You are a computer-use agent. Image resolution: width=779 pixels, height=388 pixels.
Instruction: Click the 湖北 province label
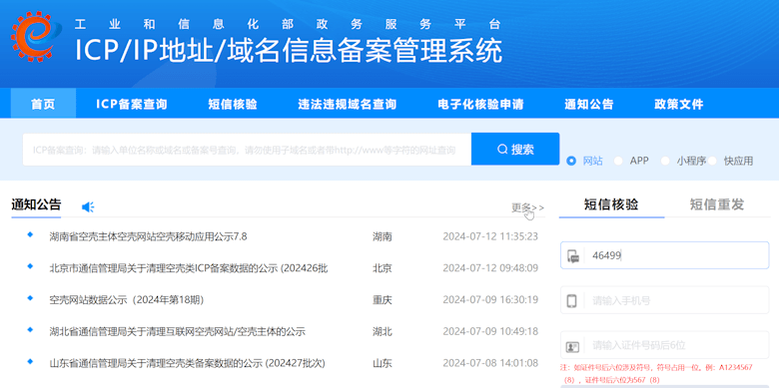point(383,331)
